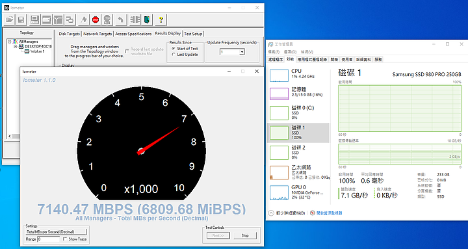Click the Topology horizontal scrollbar left arrow
The height and width of the screenshot is (249, 468).
[10, 136]
